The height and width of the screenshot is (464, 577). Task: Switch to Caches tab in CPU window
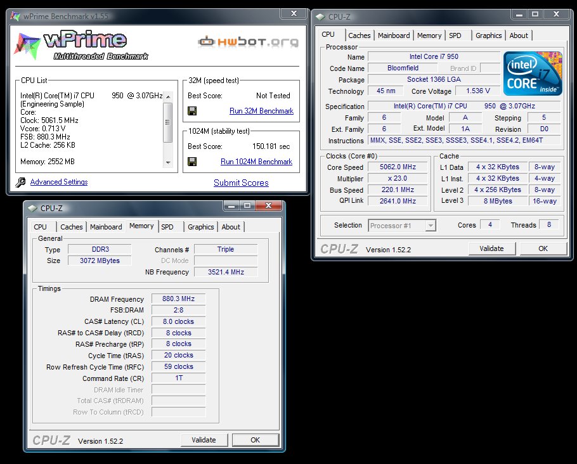(360, 35)
